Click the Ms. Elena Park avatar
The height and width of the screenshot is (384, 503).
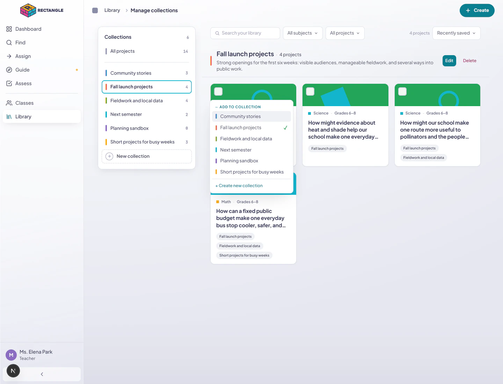click(11, 355)
